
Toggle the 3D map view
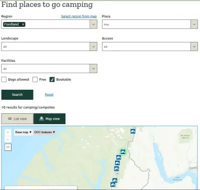(x=8, y=147)
